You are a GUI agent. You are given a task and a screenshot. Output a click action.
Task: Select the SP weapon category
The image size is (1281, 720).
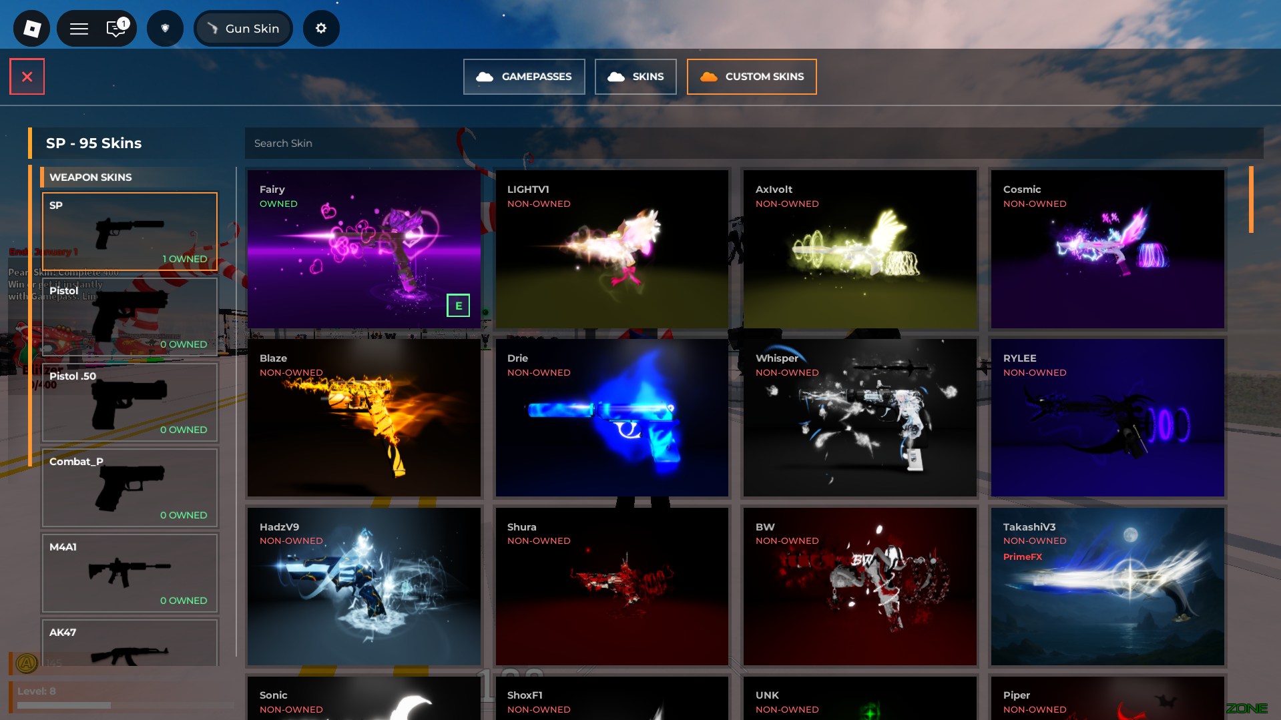point(130,232)
